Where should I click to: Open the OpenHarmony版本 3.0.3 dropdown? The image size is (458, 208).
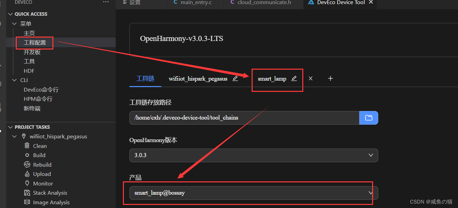(254, 155)
